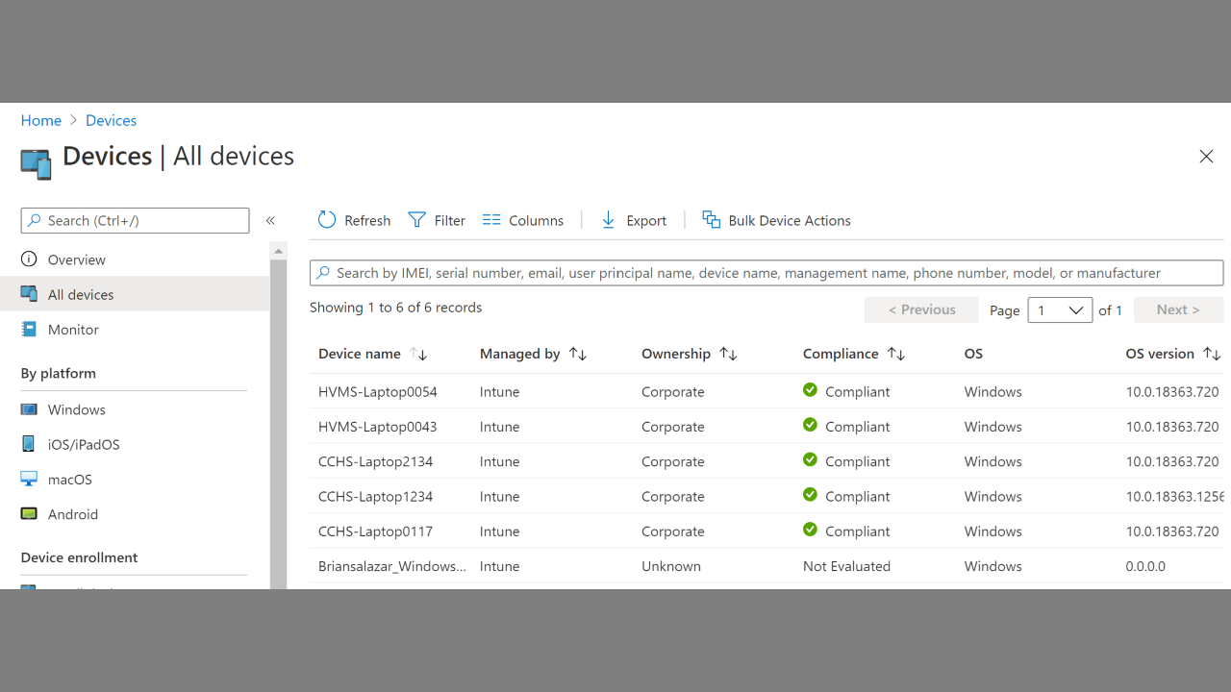Click OS version 0.0.0.0 cell

1145,566
